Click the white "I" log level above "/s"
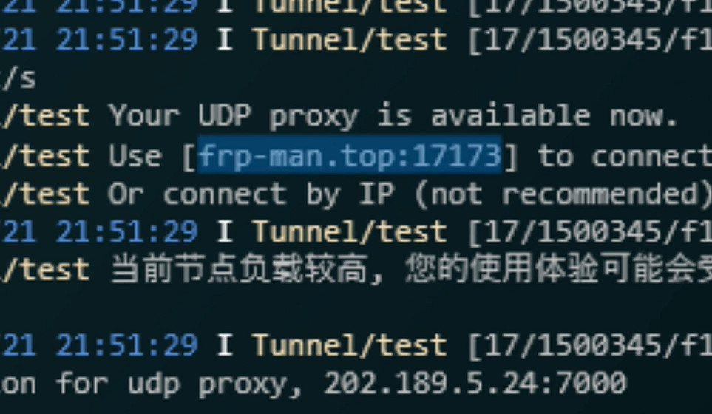The width and height of the screenshot is (712, 414). (225, 39)
